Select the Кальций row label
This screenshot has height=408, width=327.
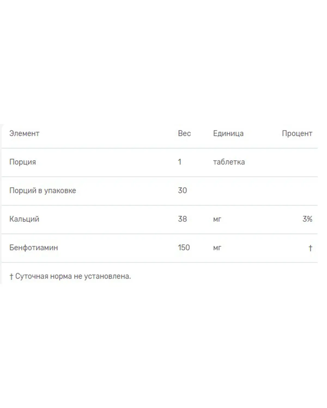pyautogui.click(x=24, y=219)
